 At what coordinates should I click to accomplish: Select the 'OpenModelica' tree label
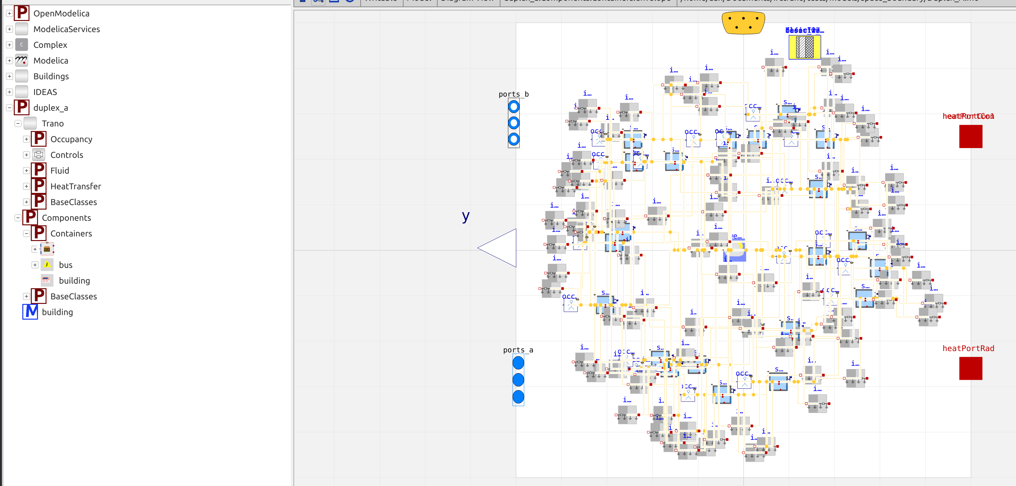point(62,13)
